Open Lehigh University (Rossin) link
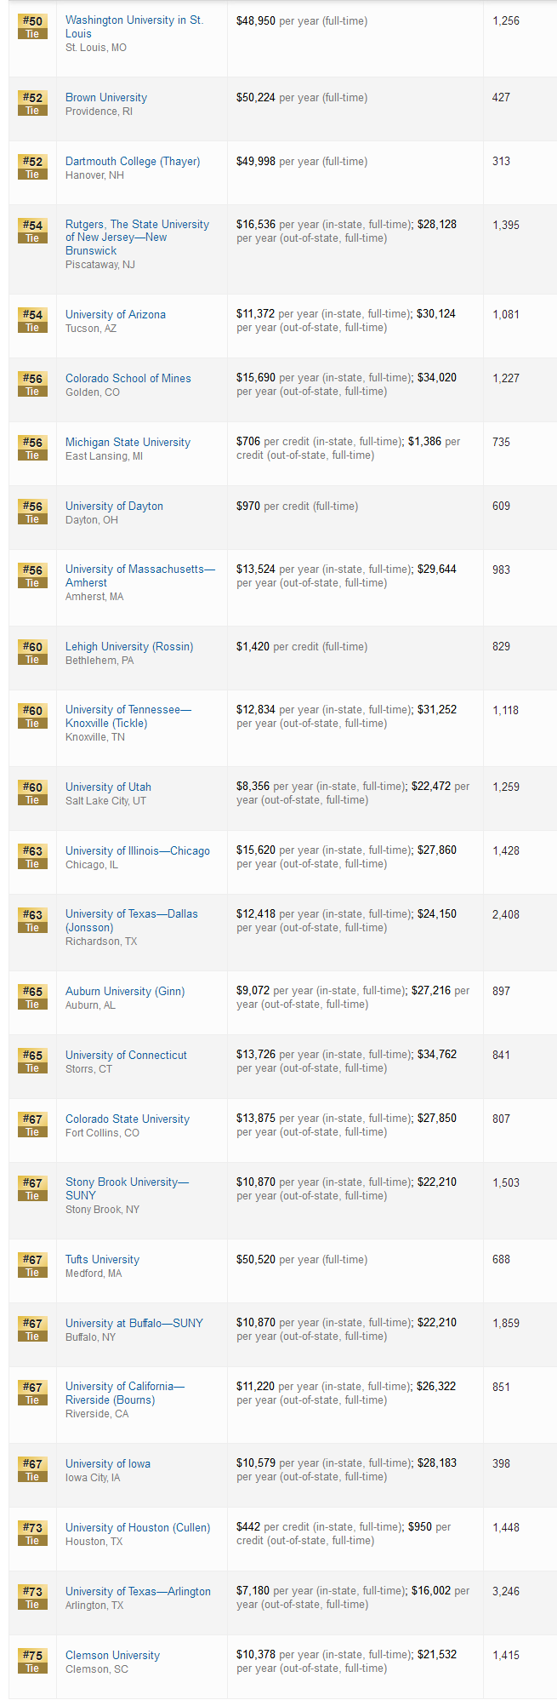Image resolution: width=557 pixels, height=1700 pixels. (x=129, y=646)
